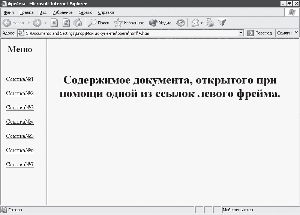The image size is (300, 215).
Task: Open the Поиск search panel
Action: click(99, 23)
